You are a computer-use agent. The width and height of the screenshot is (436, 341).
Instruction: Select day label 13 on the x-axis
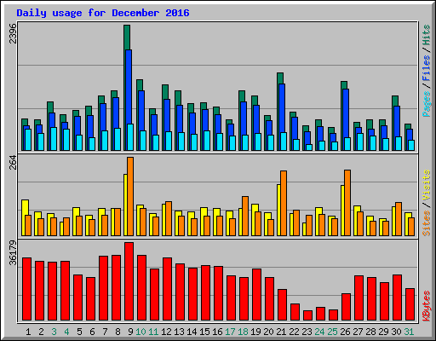(x=179, y=332)
